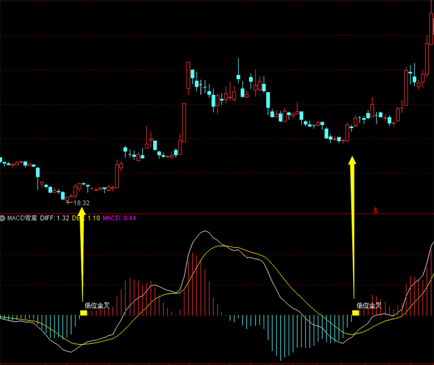Click the 18.32 low price label
The height and width of the screenshot is (365, 434).
pos(81,203)
